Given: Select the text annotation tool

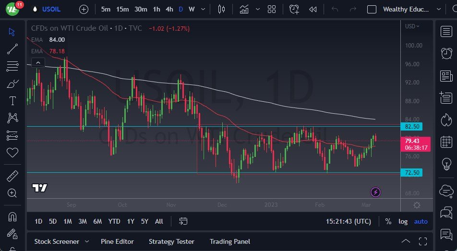Looking at the screenshot, I should [12, 101].
